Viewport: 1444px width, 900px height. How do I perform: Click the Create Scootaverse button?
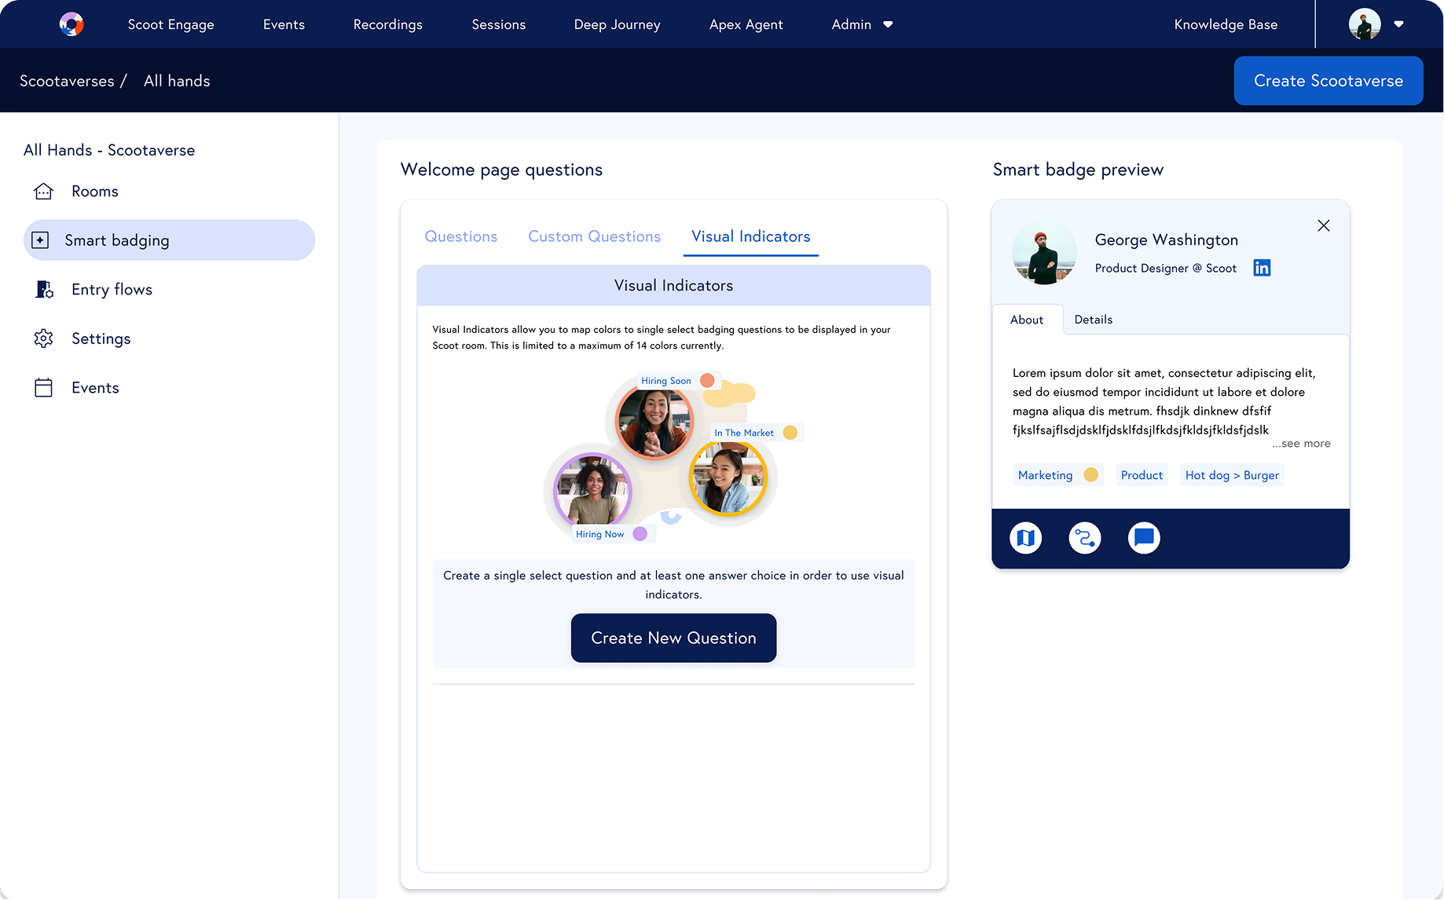tap(1328, 81)
